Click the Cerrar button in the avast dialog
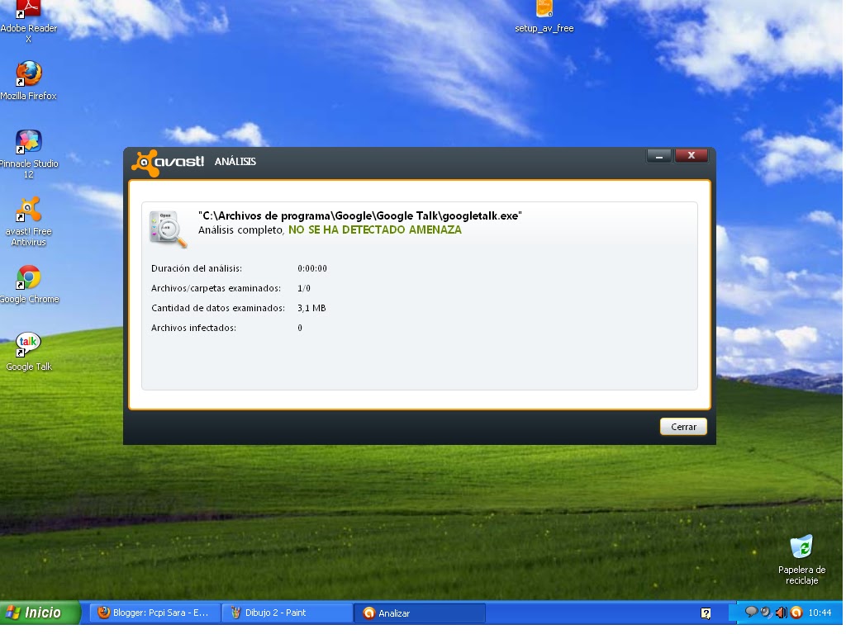 [684, 428]
